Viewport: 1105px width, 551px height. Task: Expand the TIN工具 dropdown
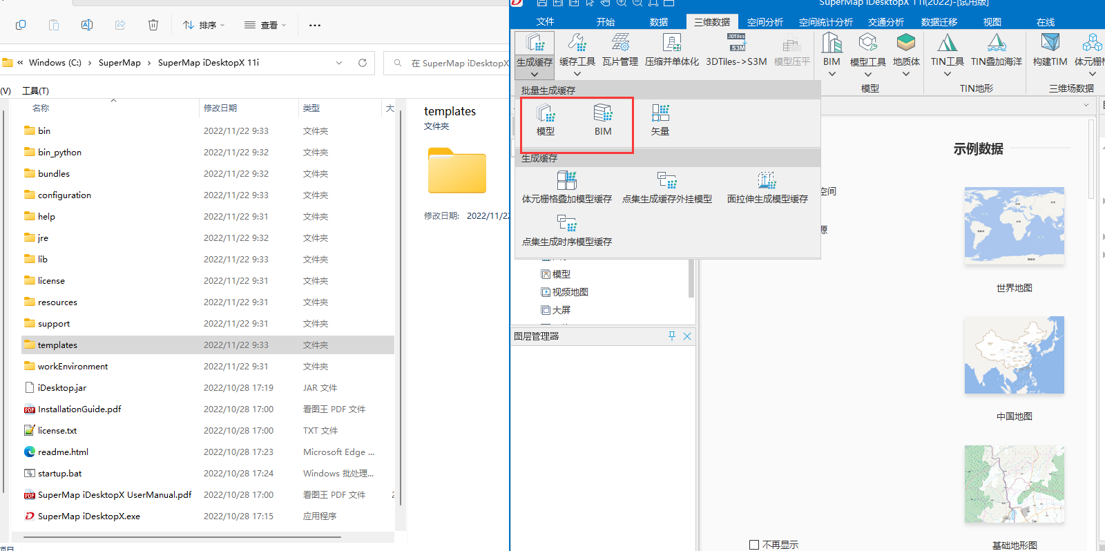[x=948, y=74]
